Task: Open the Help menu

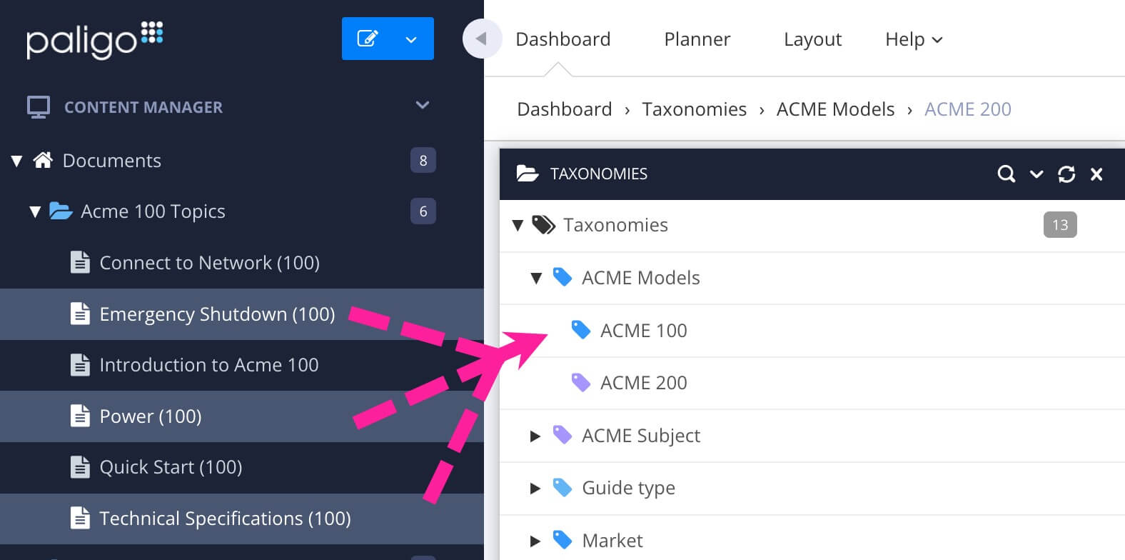Action: click(x=914, y=39)
